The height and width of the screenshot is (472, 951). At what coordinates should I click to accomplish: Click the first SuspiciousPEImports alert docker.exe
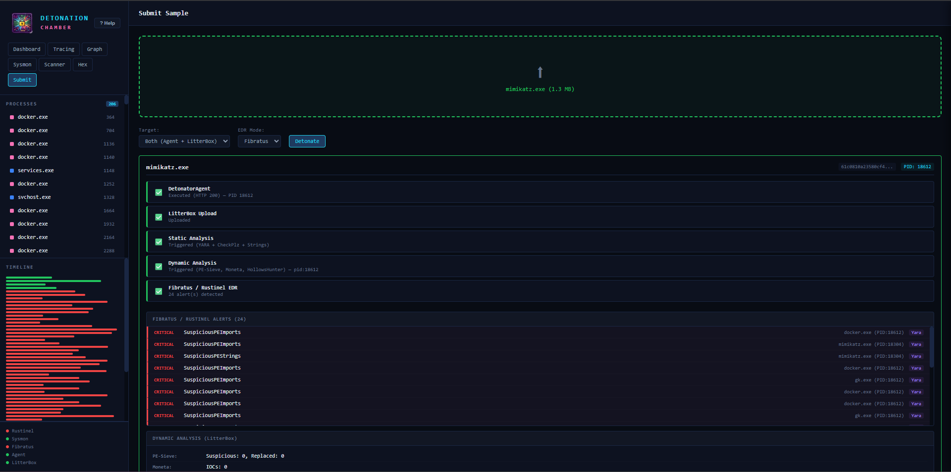pyautogui.click(x=538, y=332)
